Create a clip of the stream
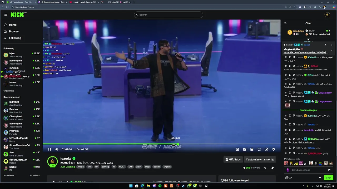 (245, 149)
